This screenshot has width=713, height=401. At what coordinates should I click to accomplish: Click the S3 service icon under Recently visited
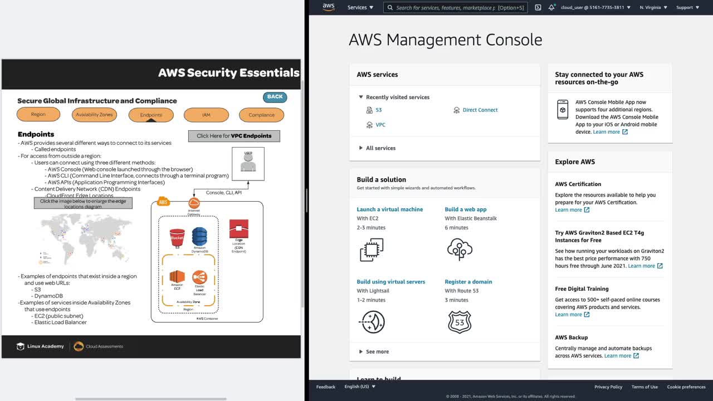[370, 110]
